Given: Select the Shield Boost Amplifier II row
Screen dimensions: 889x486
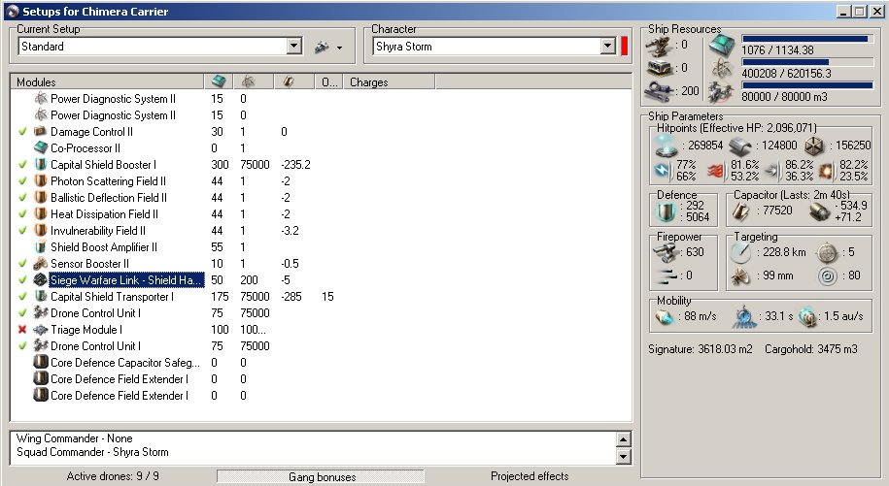Looking at the screenshot, I should coord(104,246).
